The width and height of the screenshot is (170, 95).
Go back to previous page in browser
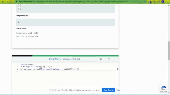[x=3, y=2]
